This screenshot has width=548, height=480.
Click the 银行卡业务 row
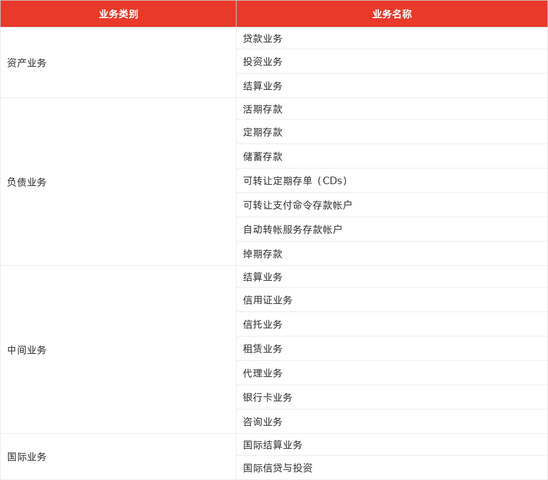[x=392, y=397]
